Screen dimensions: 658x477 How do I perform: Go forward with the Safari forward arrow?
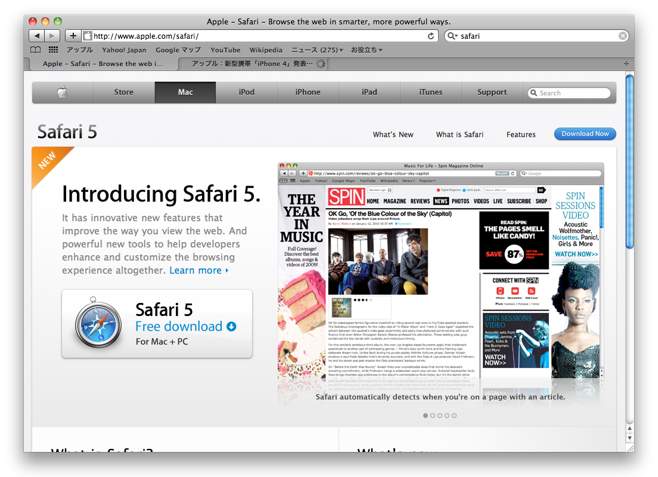coord(52,36)
